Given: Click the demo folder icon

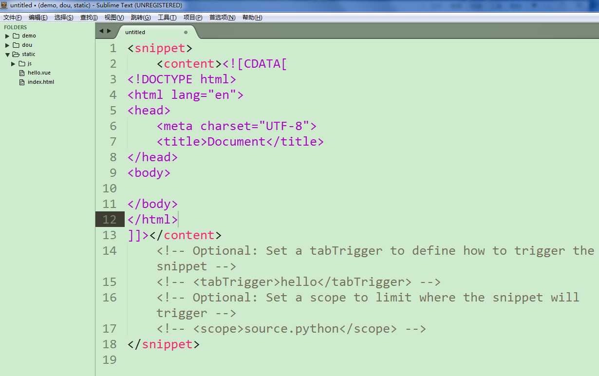Looking at the screenshot, I should point(16,36).
